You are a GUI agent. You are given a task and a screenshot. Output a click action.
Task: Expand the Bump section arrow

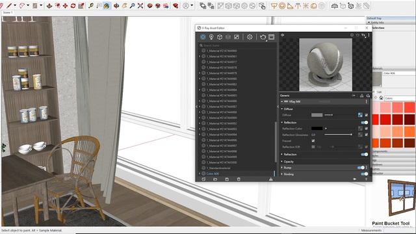[x=282, y=168]
